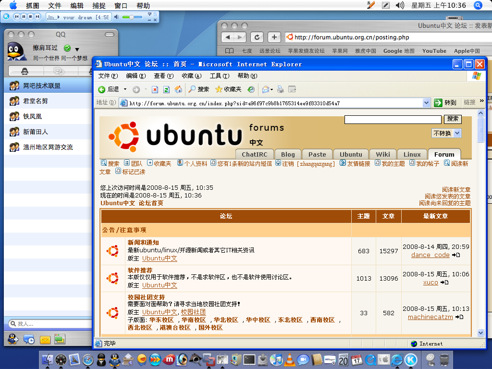492x369 pixels.
Task: Click the QQ penguin avatar
Action: point(16,51)
